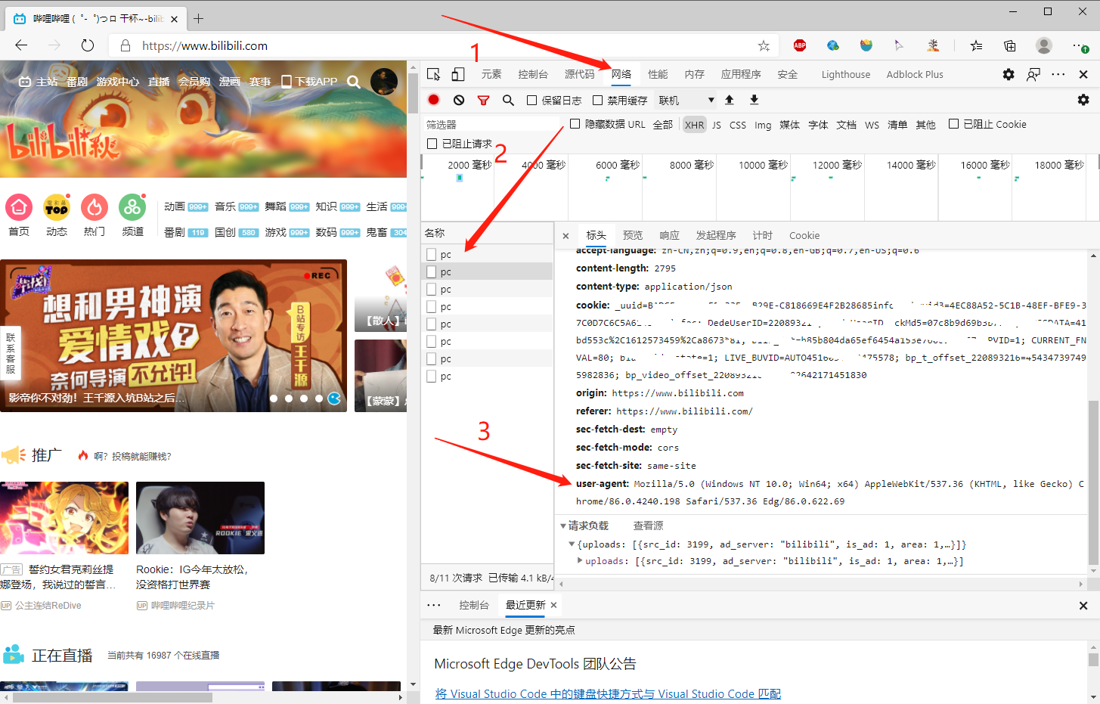Collapse the 请求负载 section

pos(564,526)
